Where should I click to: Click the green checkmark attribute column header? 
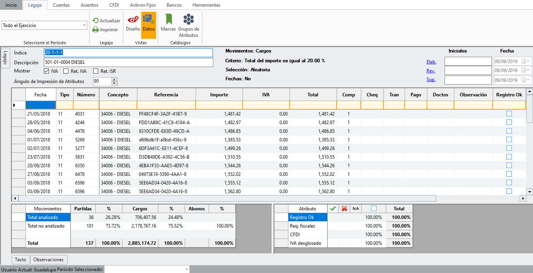click(x=333, y=209)
